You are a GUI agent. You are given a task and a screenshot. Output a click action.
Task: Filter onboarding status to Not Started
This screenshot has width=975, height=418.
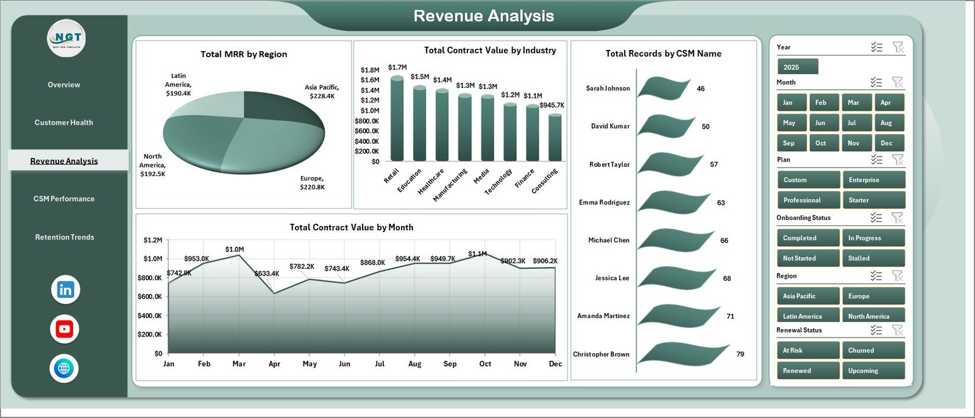click(809, 258)
